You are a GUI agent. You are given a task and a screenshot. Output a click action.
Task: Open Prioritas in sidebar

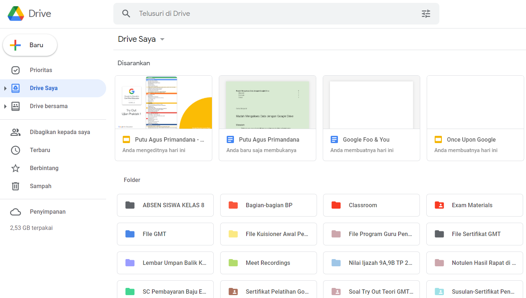(53, 70)
